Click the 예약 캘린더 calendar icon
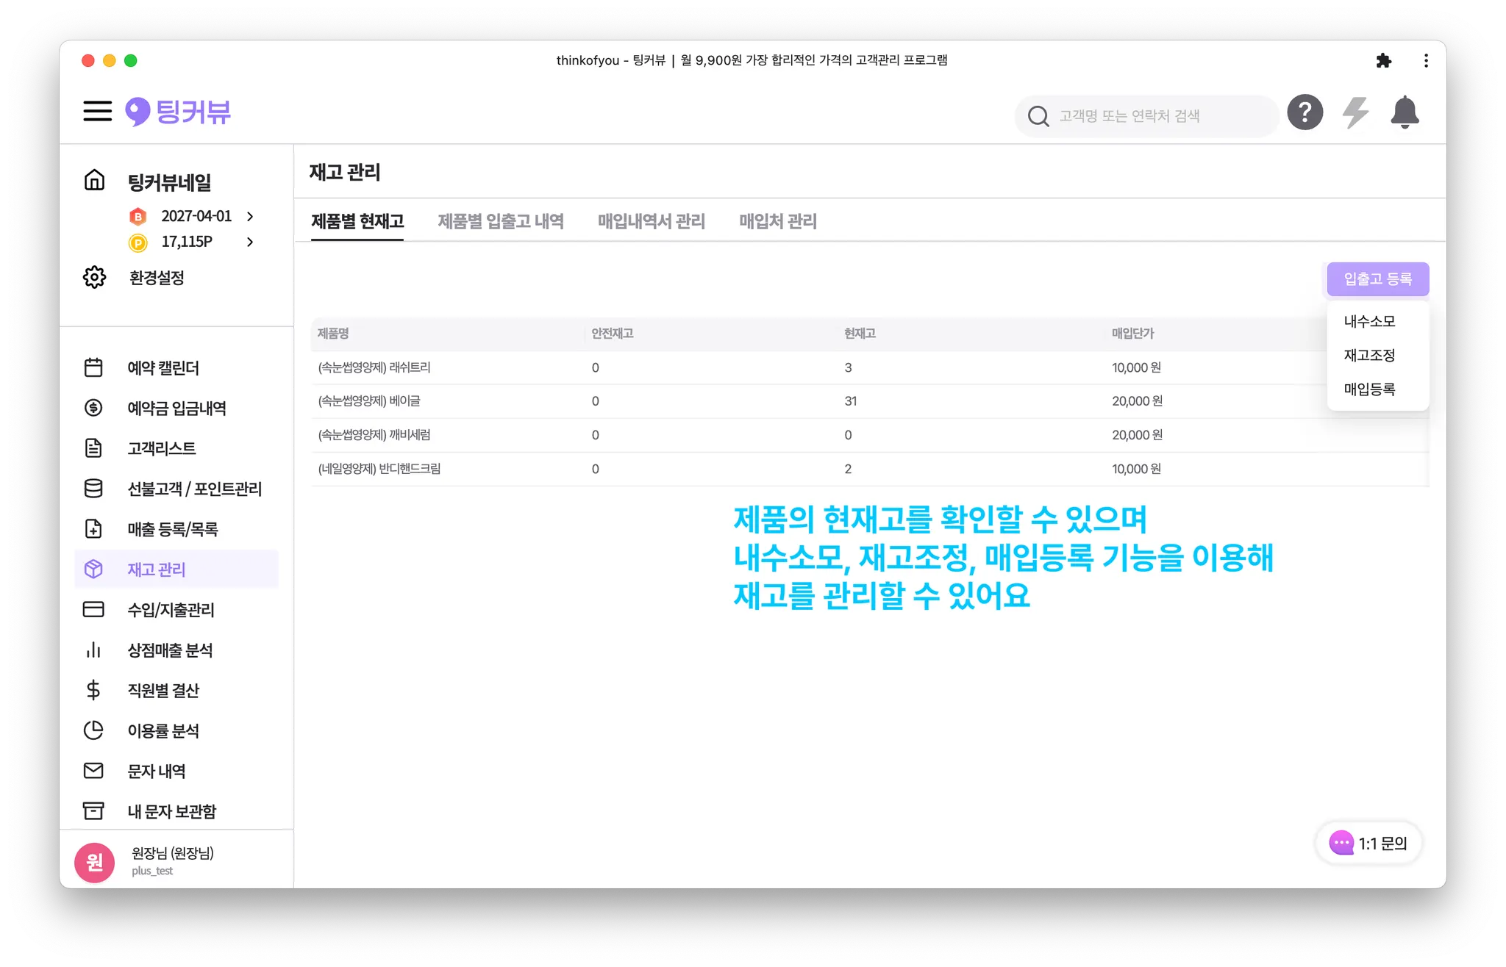 (x=93, y=367)
